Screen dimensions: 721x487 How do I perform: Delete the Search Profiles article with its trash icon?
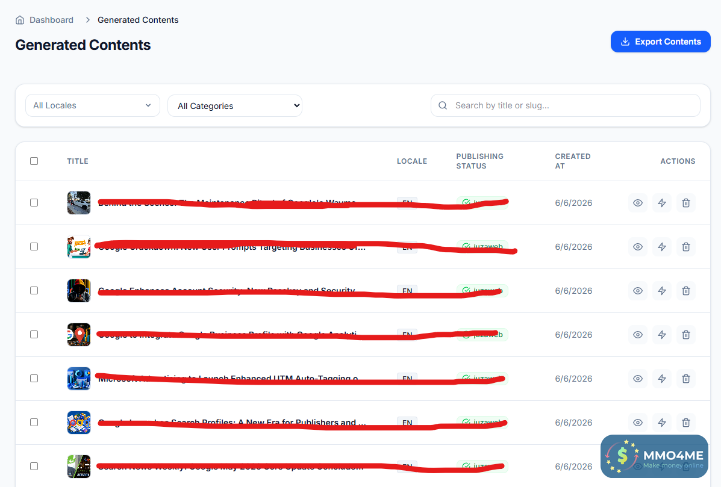click(685, 422)
